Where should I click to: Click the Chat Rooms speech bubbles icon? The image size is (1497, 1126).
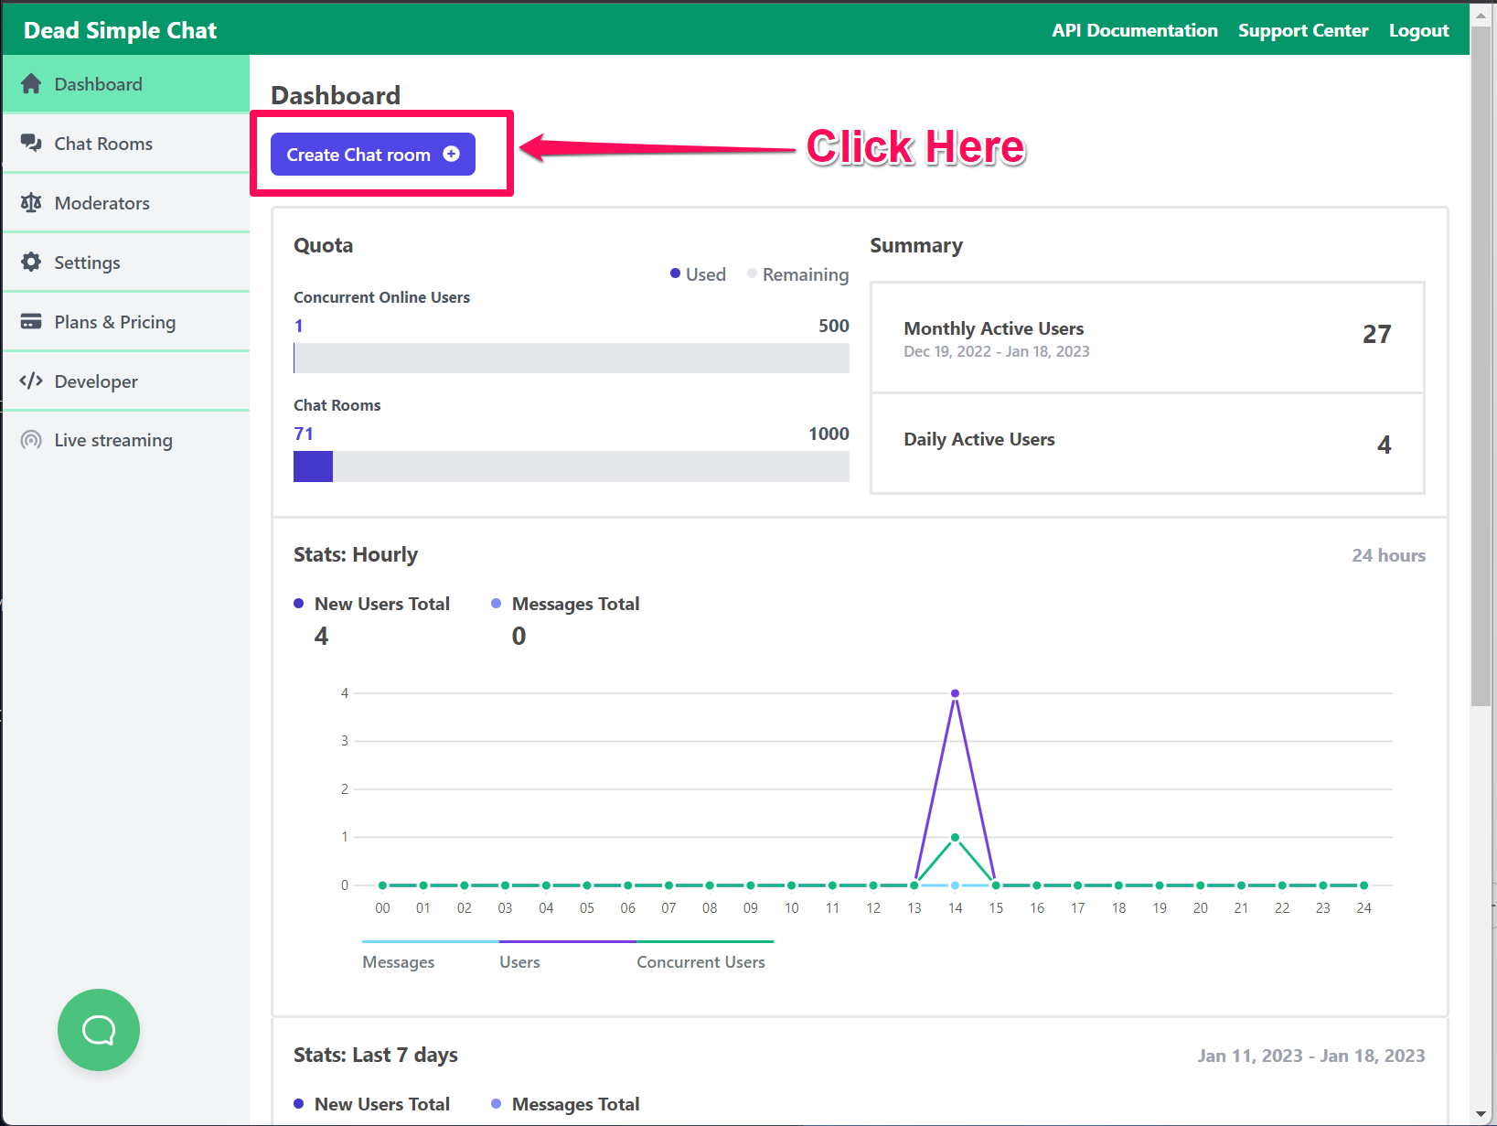31,144
